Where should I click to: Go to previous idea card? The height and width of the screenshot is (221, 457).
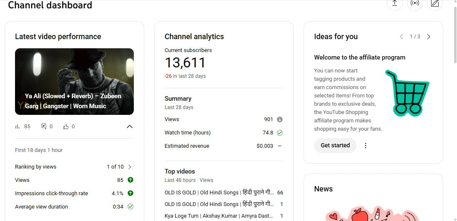(402, 37)
